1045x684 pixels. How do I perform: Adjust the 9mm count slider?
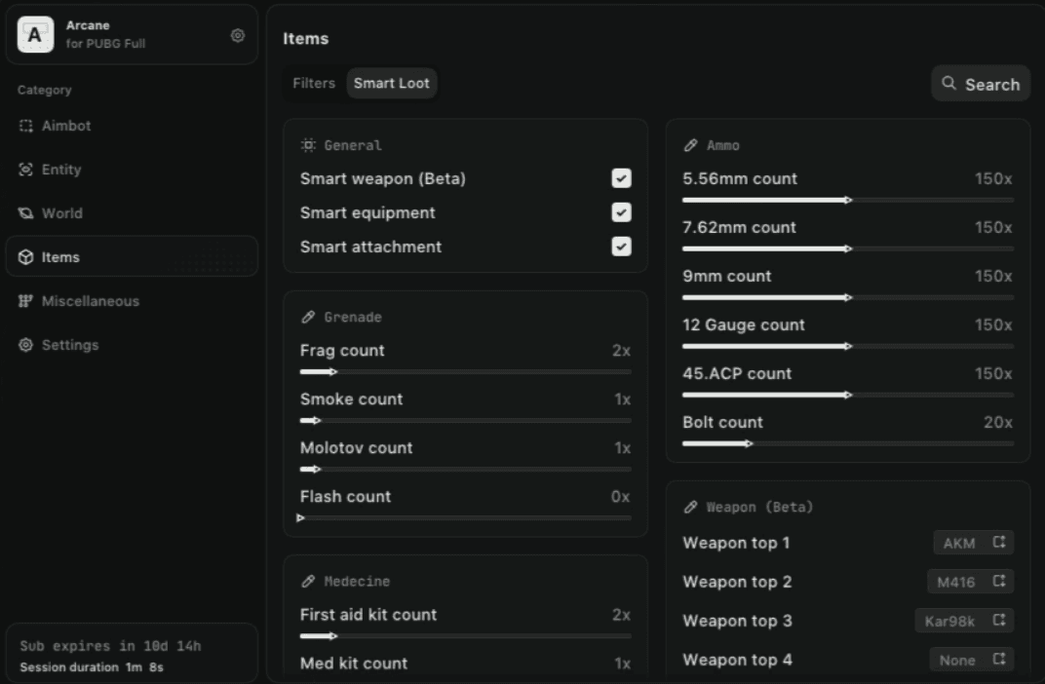tap(848, 297)
